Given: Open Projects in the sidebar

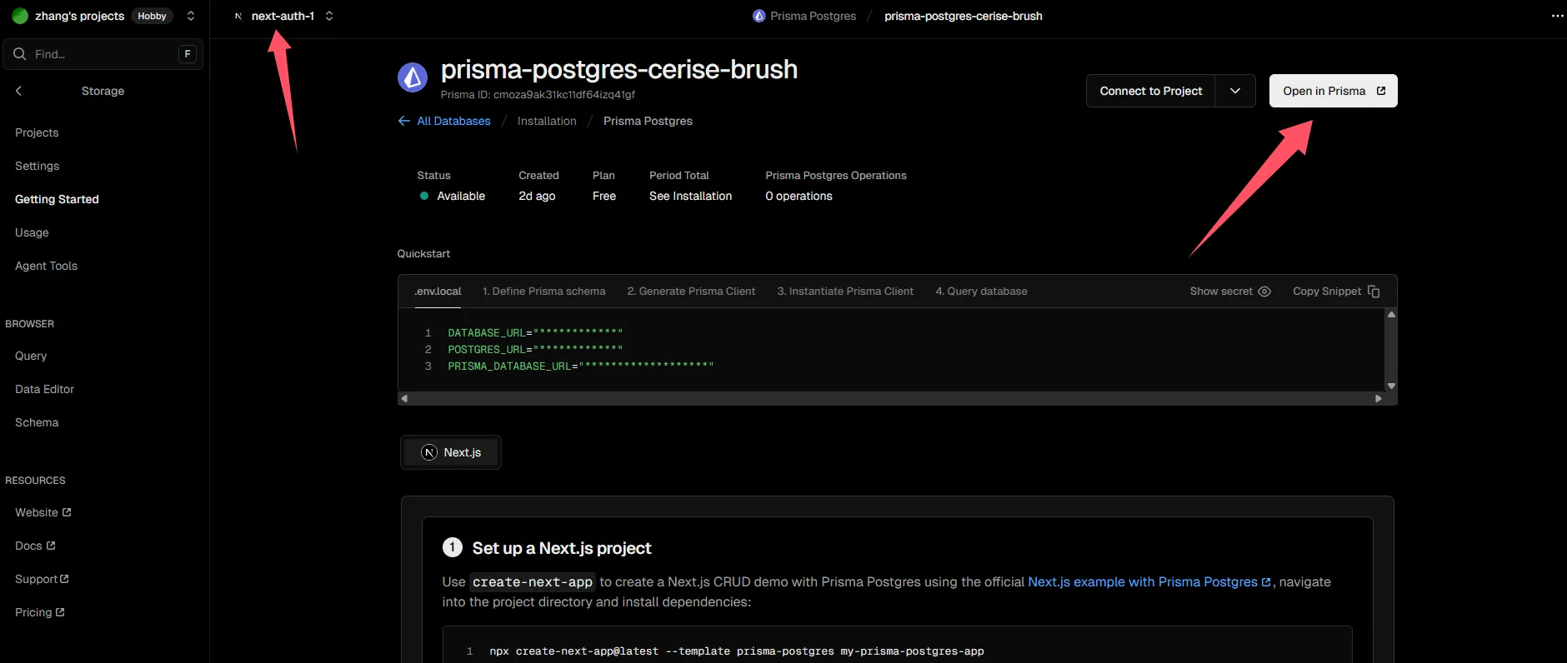Looking at the screenshot, I should click(37, 132).
